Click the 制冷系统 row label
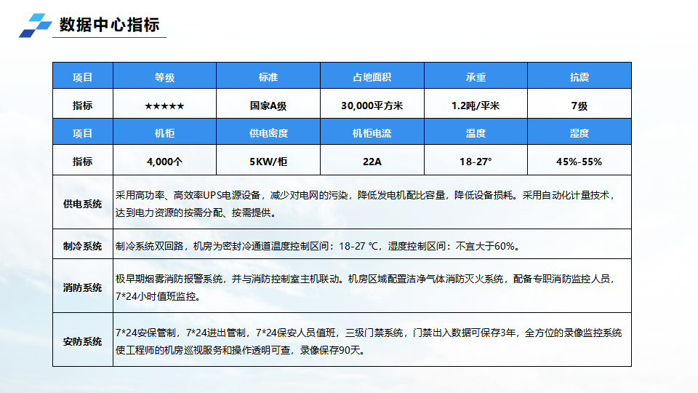Screen dimensions: 698x393 [83, 245]
